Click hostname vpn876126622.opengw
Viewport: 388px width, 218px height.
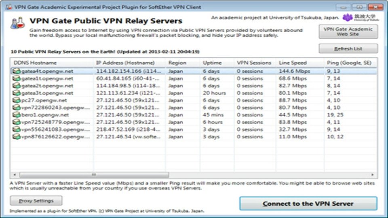[56, 137]
